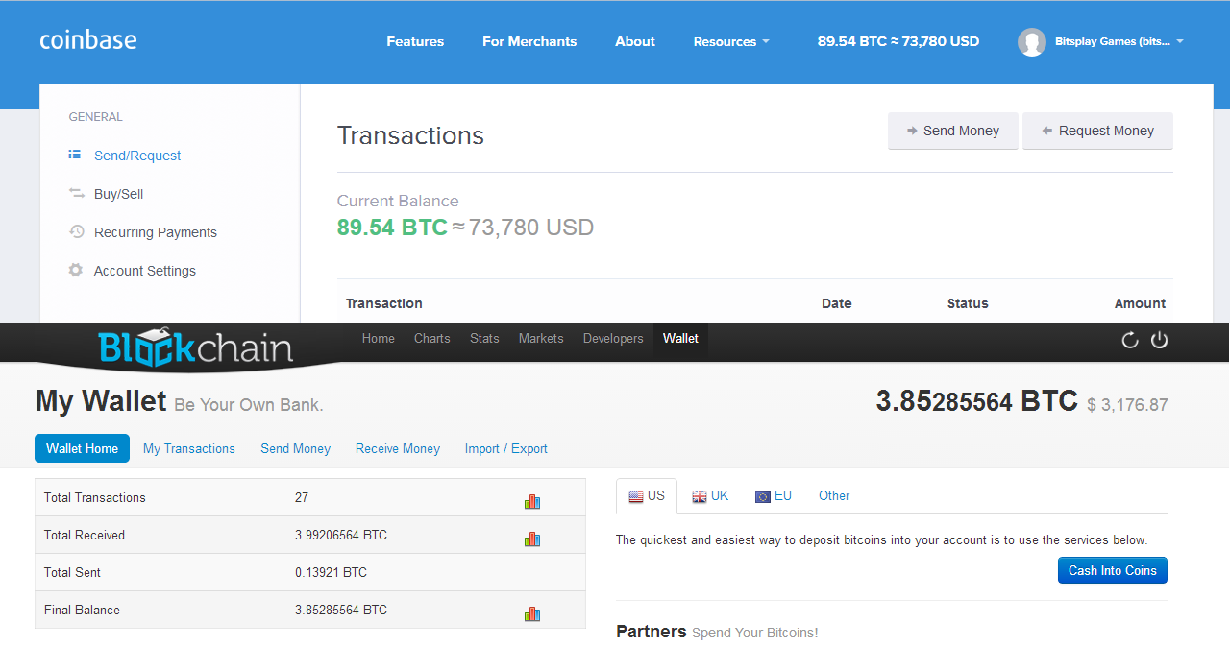Switch to the My Transactions tab

pyautogui.click(x=189, y=448)
